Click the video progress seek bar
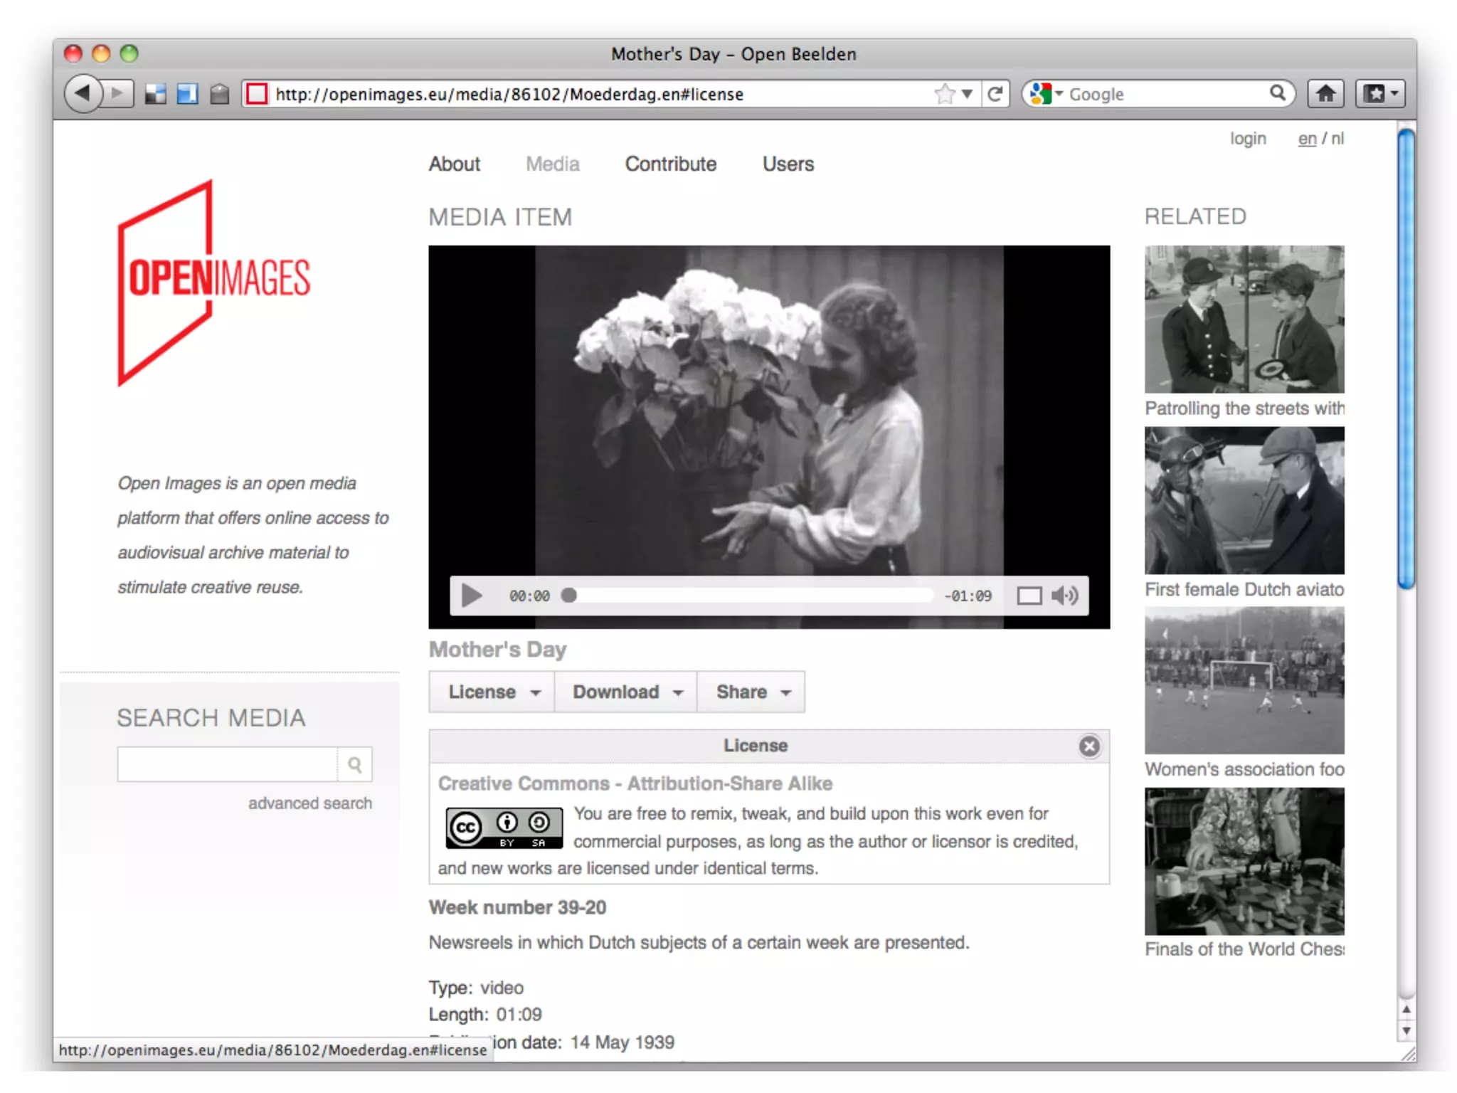Image resolution: width=1457 pixels, height=1093 pixels. click(751, 596)
